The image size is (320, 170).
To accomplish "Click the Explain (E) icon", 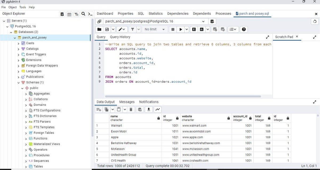I will pos(194,29).
